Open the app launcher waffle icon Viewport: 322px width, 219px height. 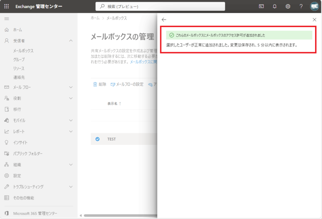click(x=7, y=6)
